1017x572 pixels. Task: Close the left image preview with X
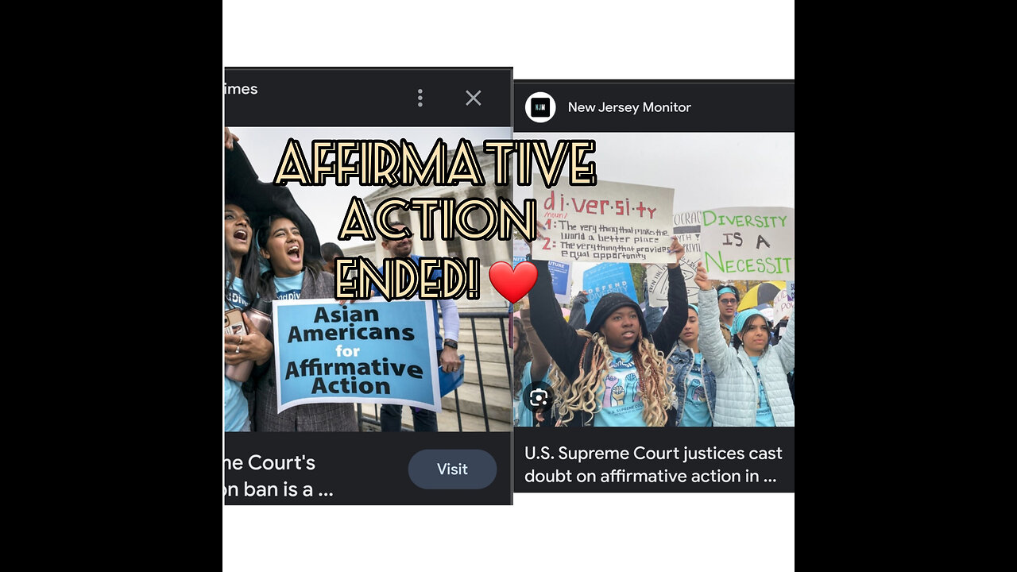(474, 98)
